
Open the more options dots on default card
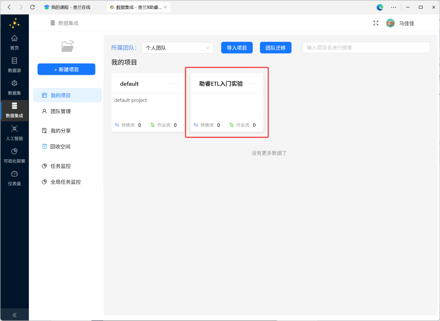click(x=173, y=84)
